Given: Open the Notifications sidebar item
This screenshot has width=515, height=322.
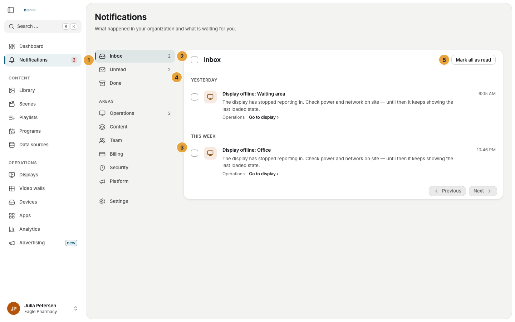Looking at the screenshot, I should click(x=43, y=60).
